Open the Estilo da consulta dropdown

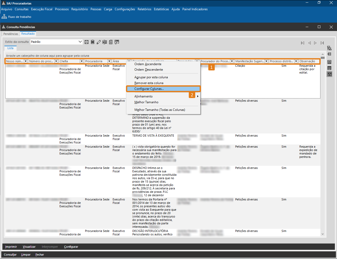pyautogui.click(x=80, y=42)
